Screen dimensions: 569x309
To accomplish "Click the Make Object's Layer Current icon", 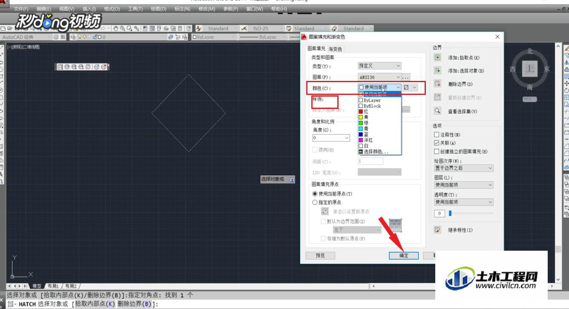I will point(171,37).
